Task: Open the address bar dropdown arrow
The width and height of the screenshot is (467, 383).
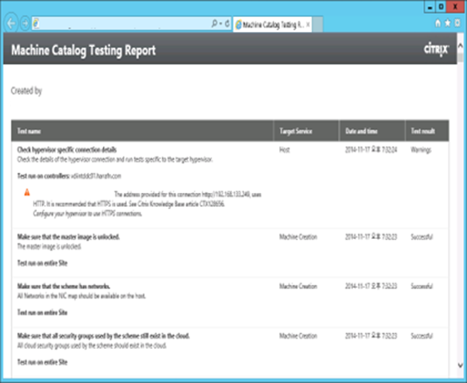Action: [x=221, y=23]
